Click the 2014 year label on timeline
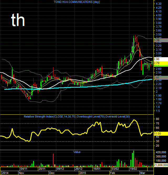The height and width of the screenshot is (175, 168). 5,173
